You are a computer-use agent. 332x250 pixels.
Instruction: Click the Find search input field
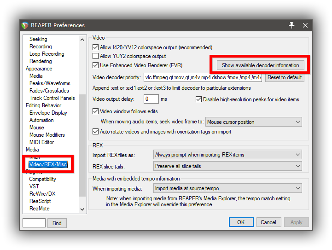34,223
